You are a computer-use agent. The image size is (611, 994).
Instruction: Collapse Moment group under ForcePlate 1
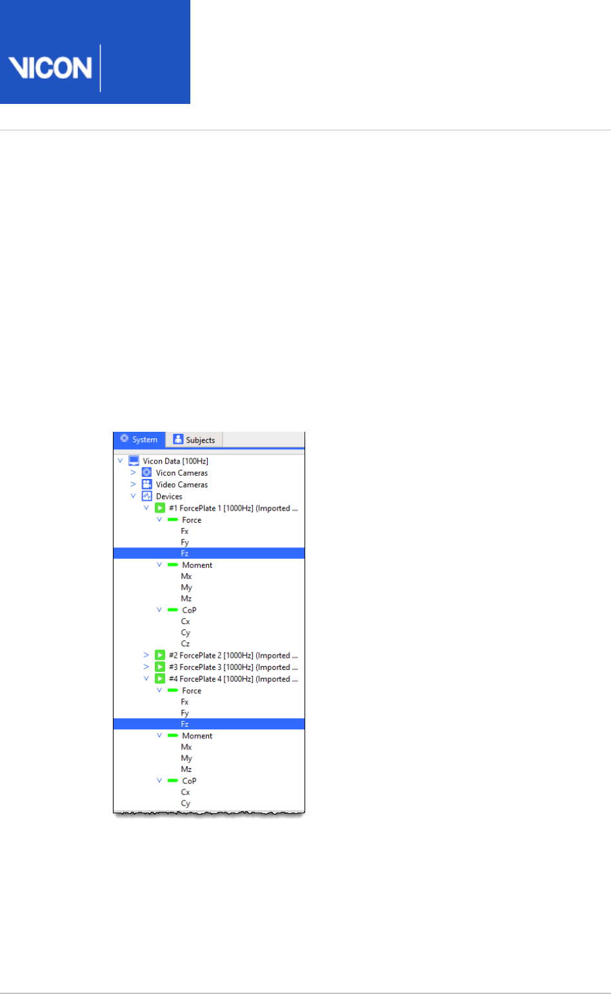pos(159,565)
